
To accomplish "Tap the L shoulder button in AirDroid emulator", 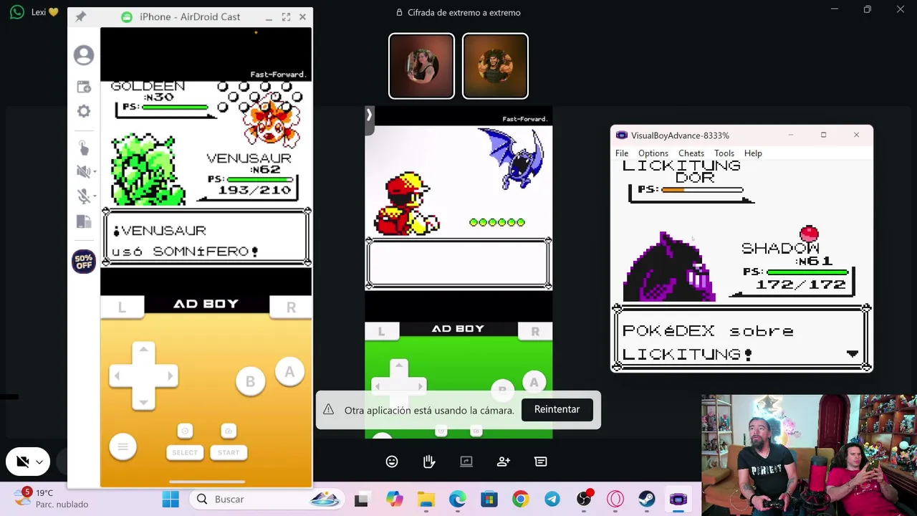I will point(122,307).
